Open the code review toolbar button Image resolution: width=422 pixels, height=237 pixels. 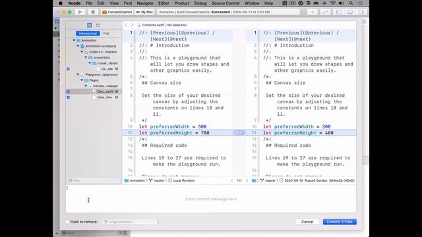point(325,12)
